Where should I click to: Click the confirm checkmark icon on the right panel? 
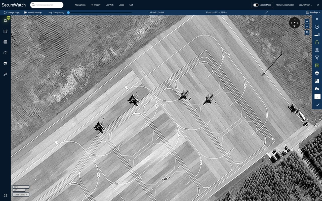[x=317, y=105]
